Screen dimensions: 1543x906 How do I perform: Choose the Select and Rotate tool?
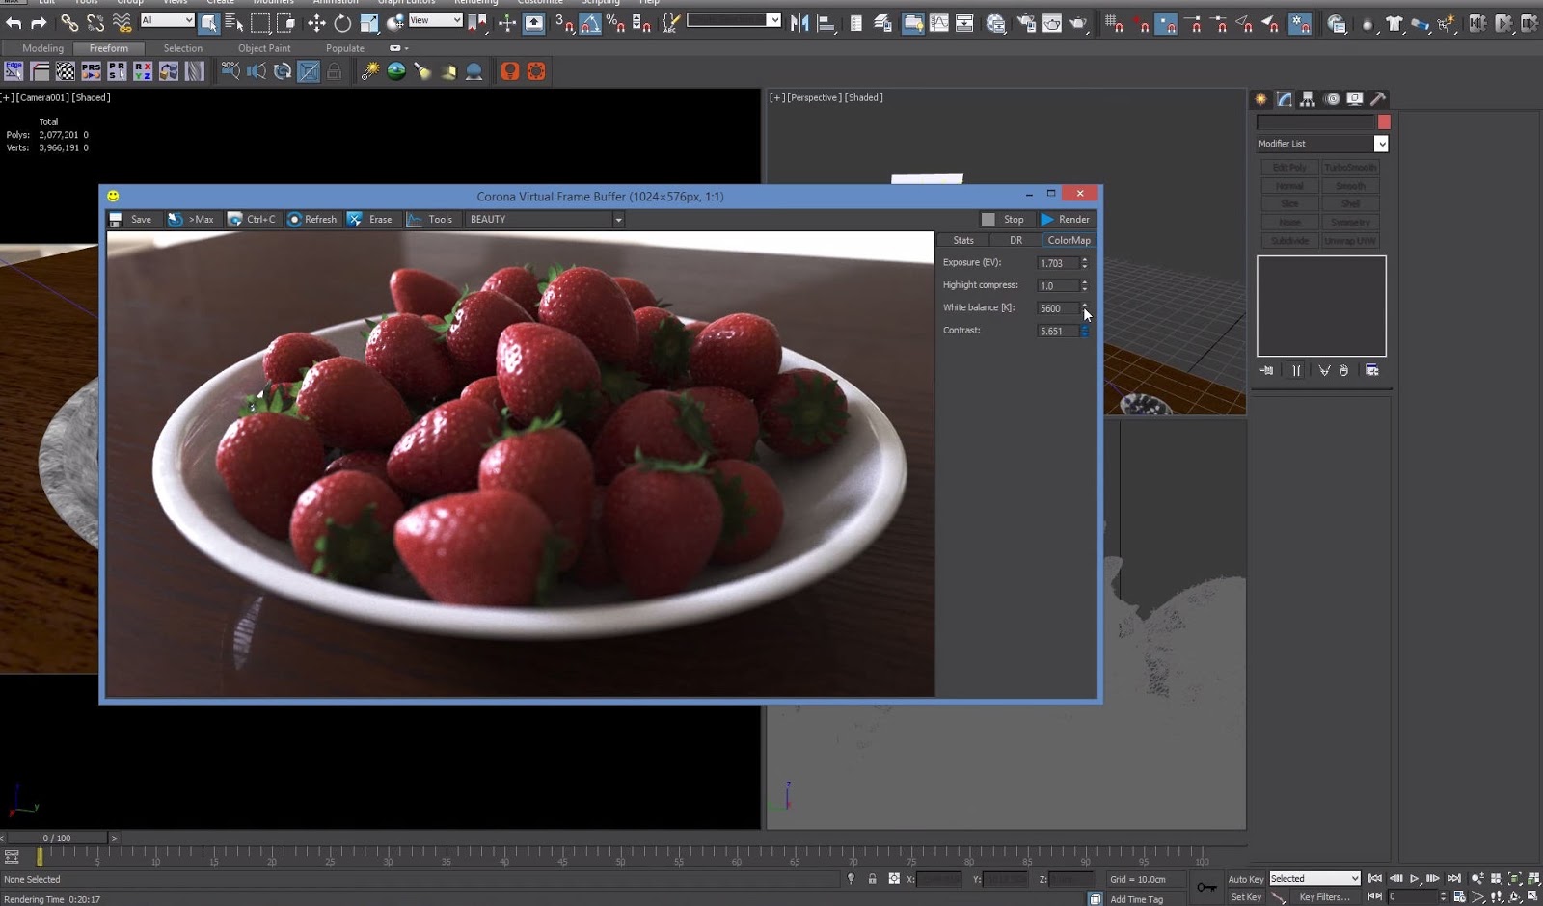pos(342,23)
